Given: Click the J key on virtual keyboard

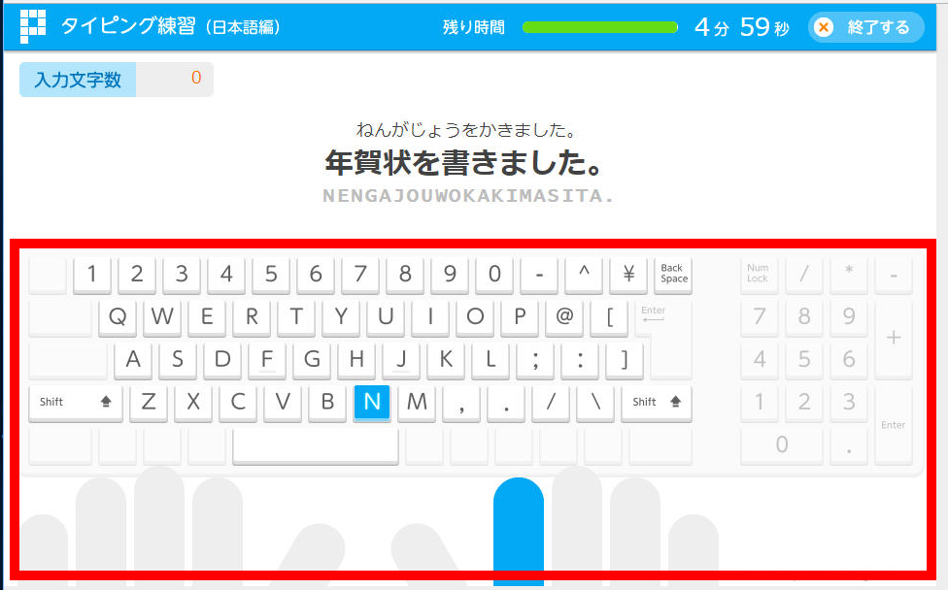Looking at the screenshot, I should (401, 360).
